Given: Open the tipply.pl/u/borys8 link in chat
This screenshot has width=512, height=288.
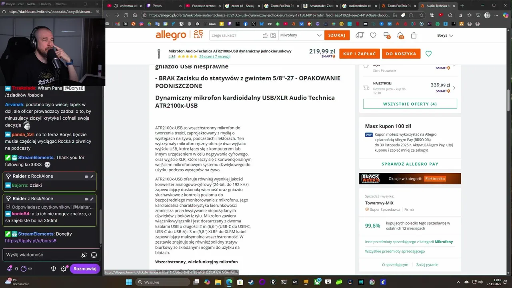Looking at the screenshot, I should [31, 241].
